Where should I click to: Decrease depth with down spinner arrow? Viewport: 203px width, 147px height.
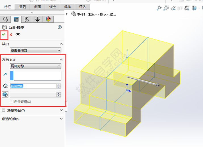59,87
